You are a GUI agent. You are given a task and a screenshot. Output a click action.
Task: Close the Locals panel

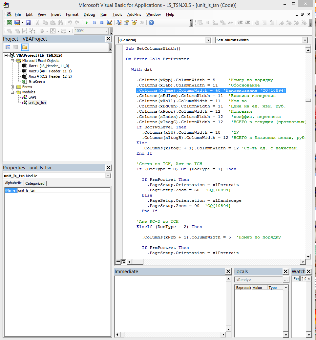pyautogui.click(x=286, y=271)
